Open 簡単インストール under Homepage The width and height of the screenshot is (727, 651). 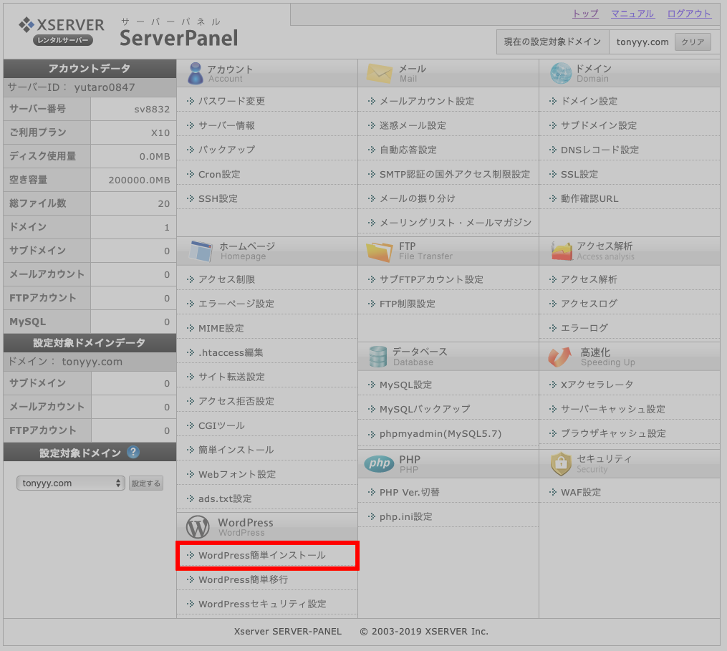tap(236, 450)
